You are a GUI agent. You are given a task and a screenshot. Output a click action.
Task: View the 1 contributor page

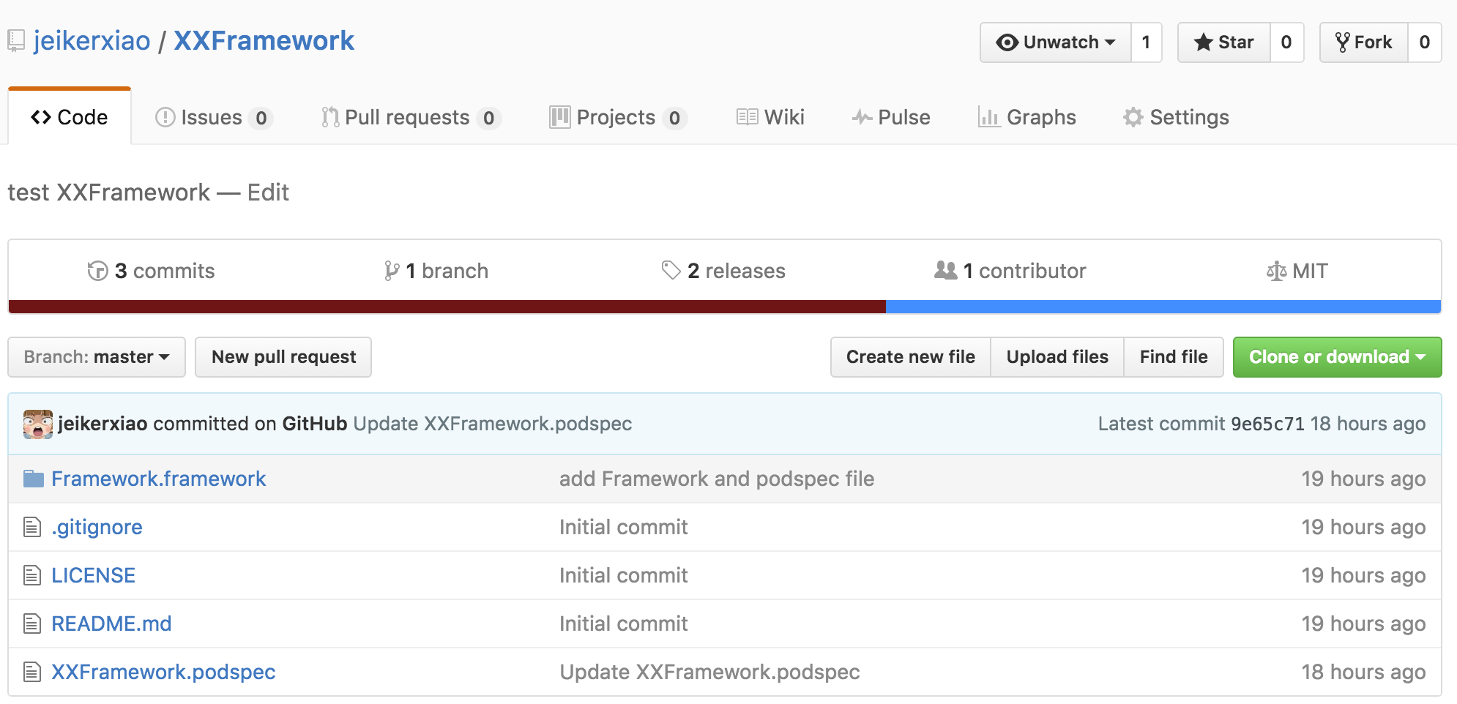click(1010, 271)
